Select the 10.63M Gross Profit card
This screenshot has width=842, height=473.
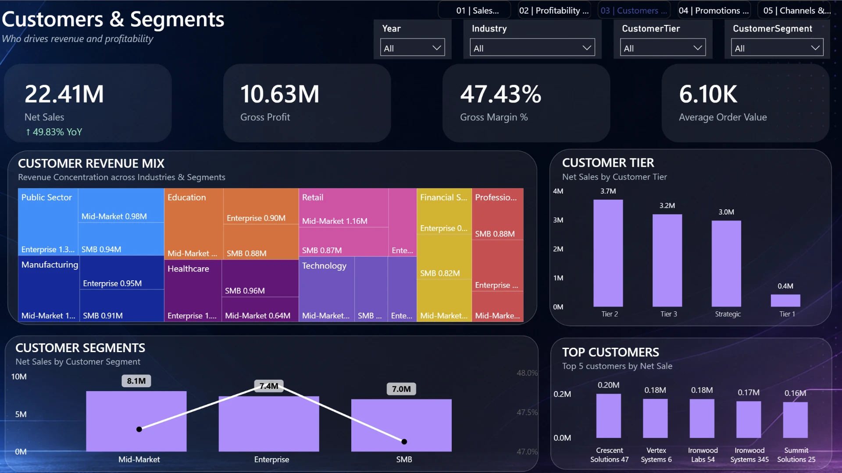(x=307, y=103)
